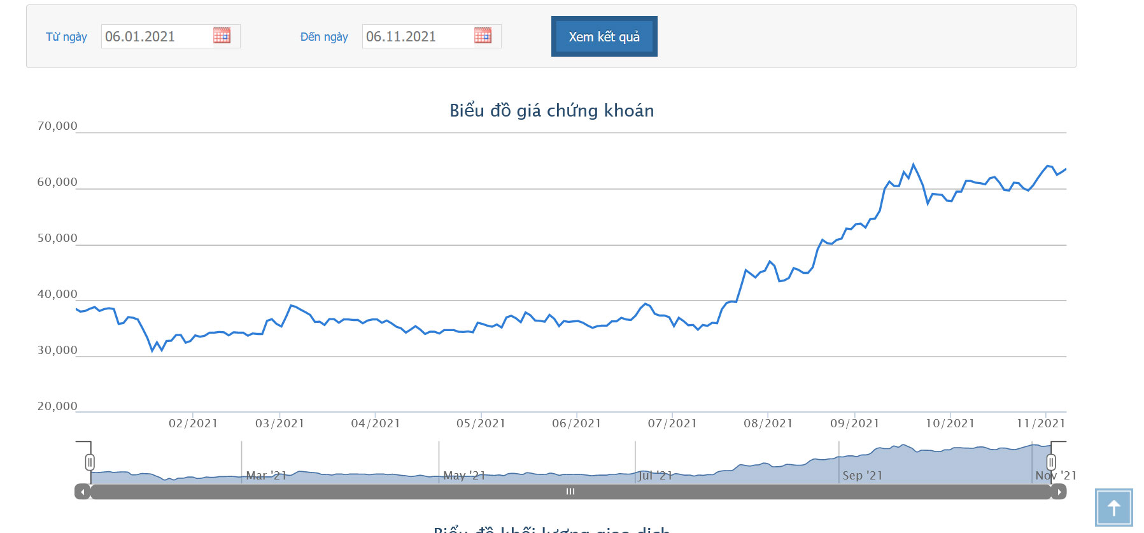Viewport: 1144px width, 533px height.
Task: Click the 08/2021 x-axis label
Action: tap(768, 423)
